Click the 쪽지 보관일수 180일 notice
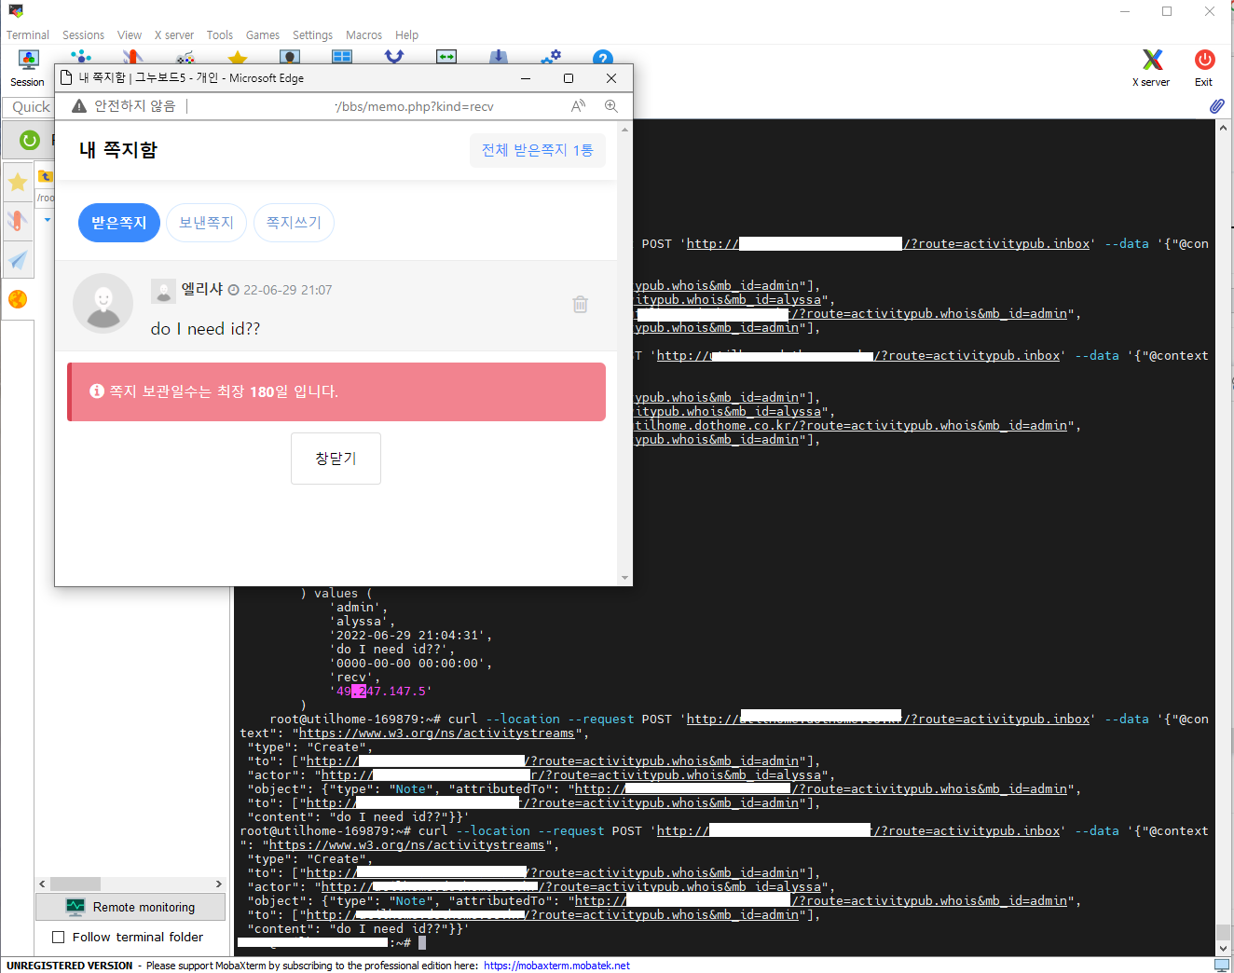Viewport: 1234px width, 973px height. click(x=336, y=391)
